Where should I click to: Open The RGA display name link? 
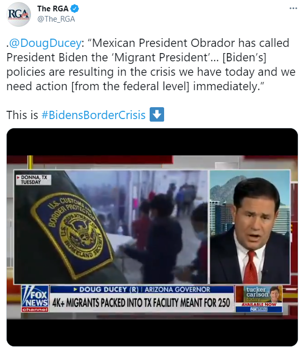pos(53,9)
